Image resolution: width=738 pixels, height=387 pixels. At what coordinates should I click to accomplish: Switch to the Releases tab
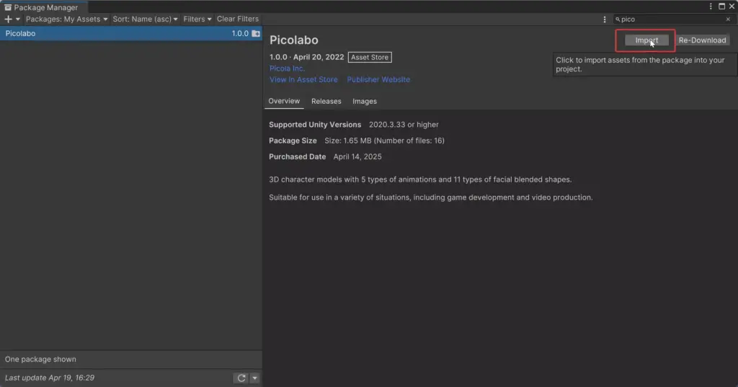[x=326, y=101]
